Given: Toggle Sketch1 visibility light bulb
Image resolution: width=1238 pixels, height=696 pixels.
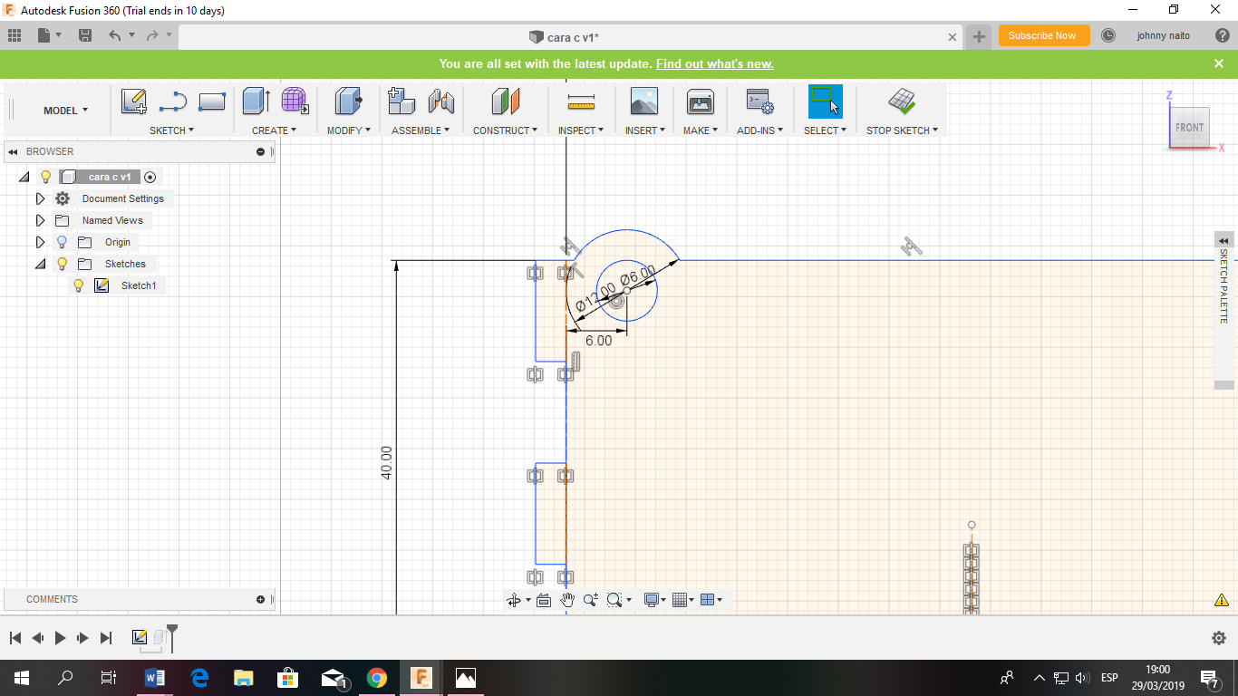Looking at the screenshot, I should click(78, 285).
